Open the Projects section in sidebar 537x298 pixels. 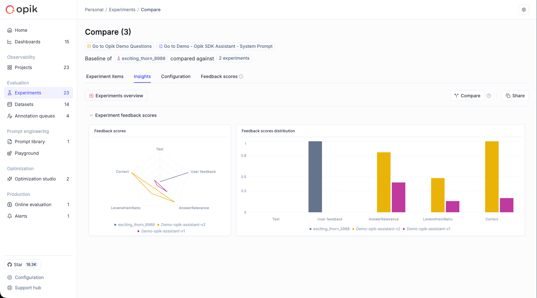coord(23,67)
